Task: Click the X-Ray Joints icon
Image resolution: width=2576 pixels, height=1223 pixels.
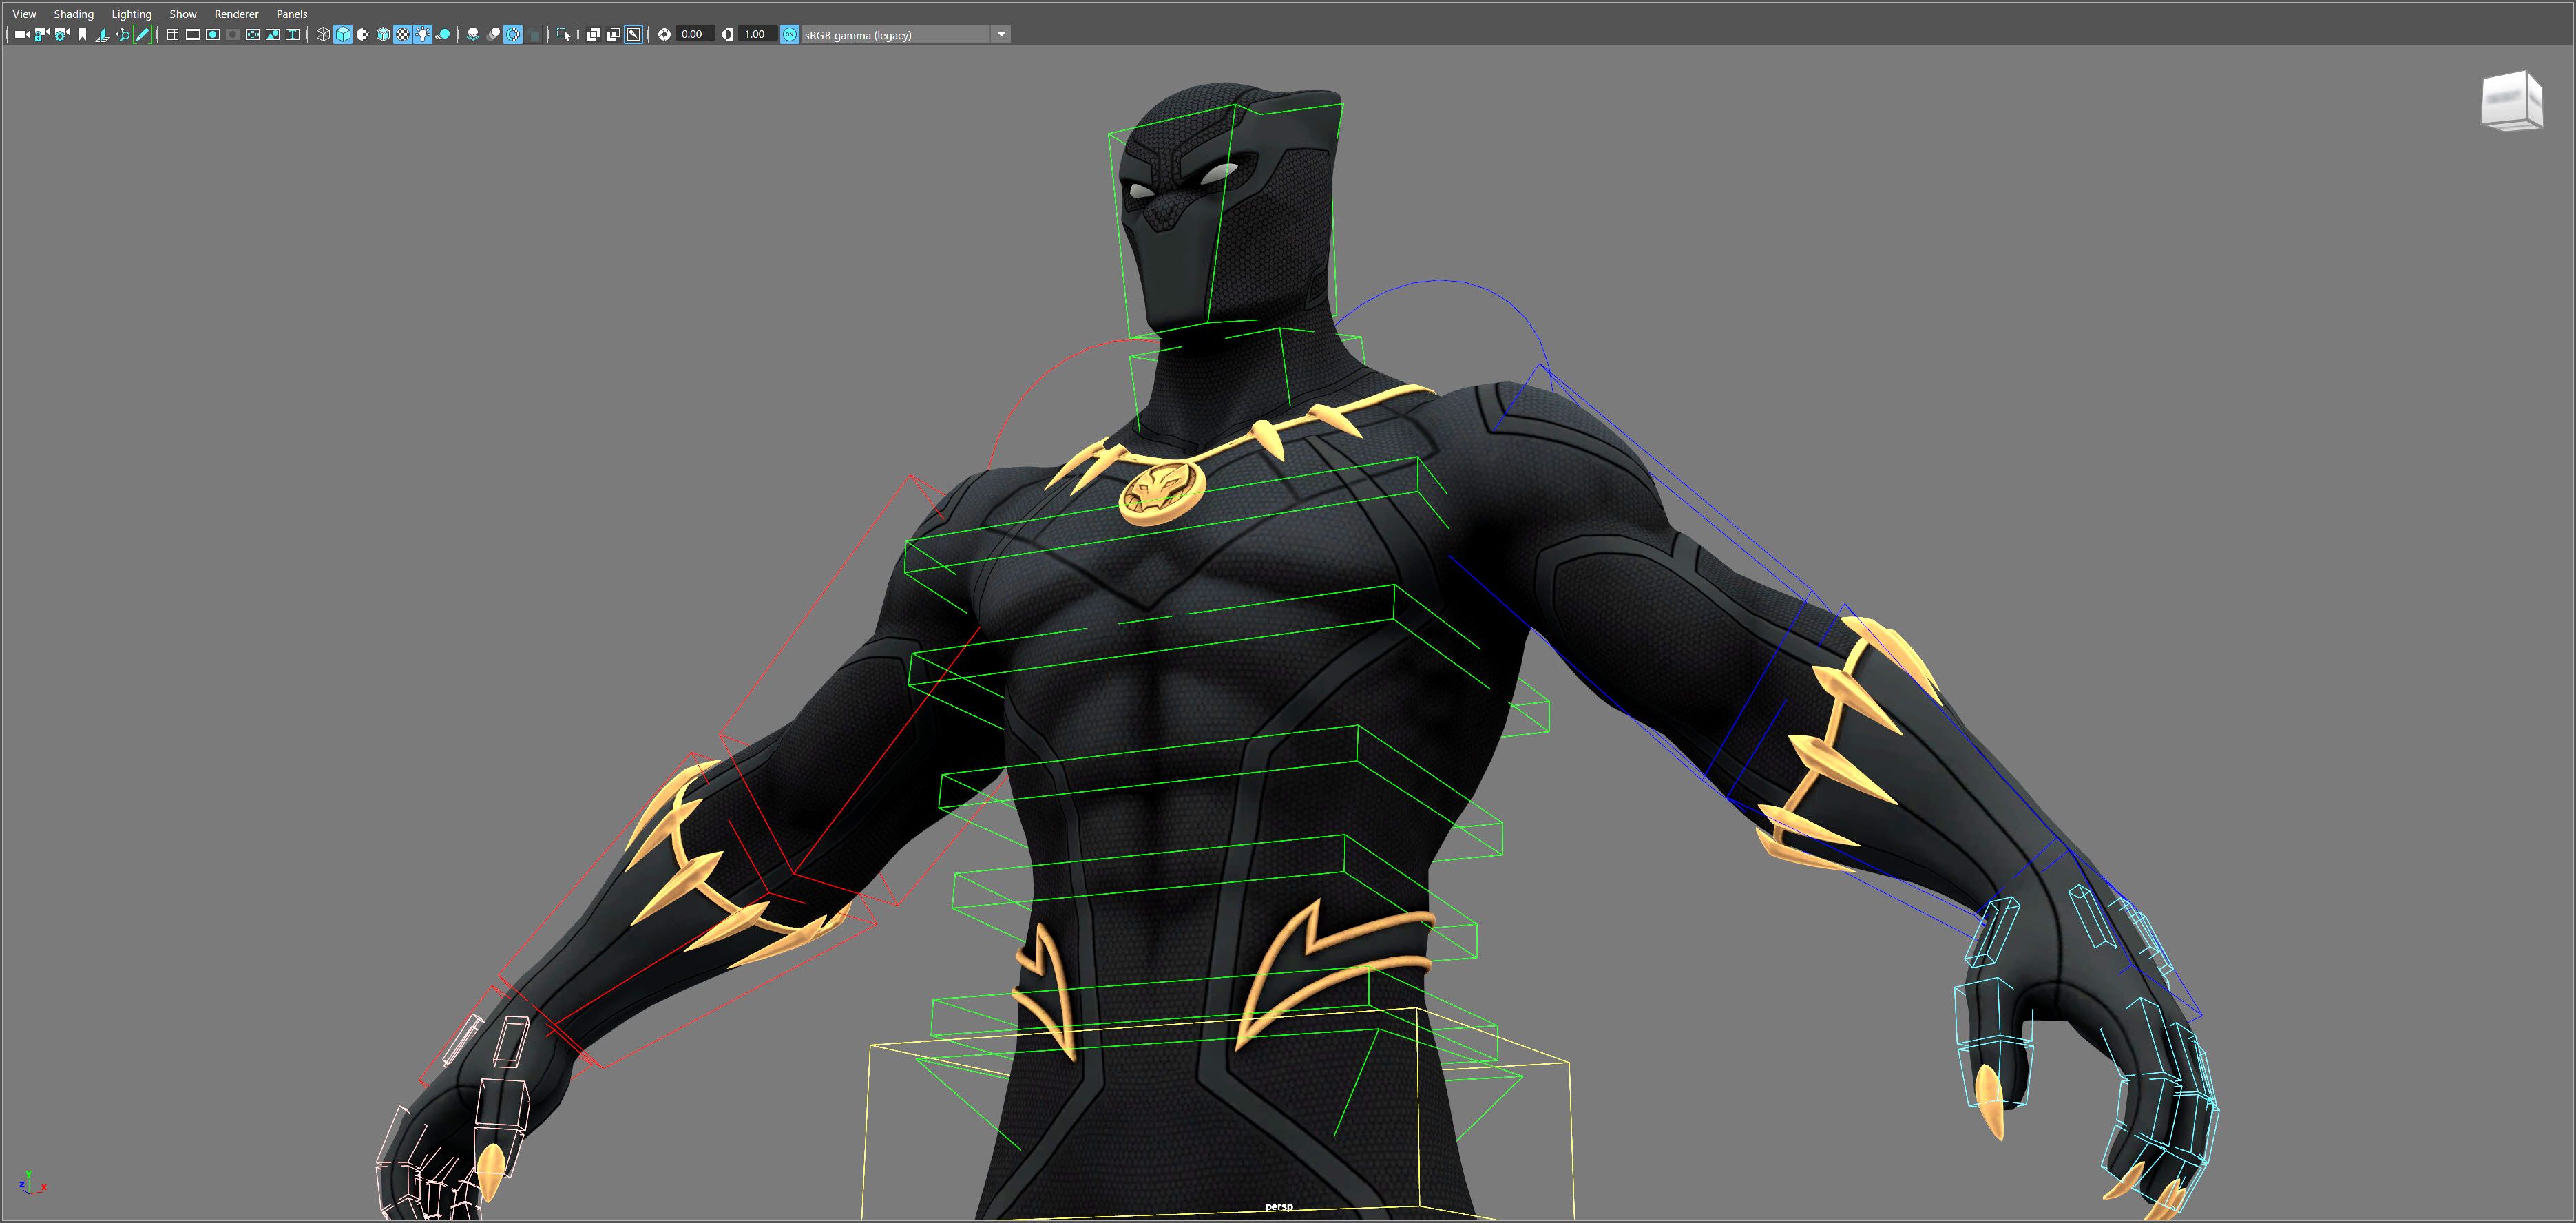Action: point(633,34)
